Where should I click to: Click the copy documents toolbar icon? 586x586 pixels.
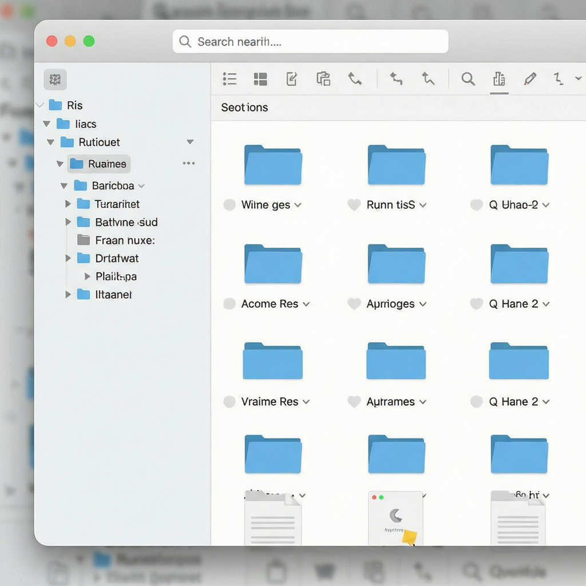(x=323, y=79)
